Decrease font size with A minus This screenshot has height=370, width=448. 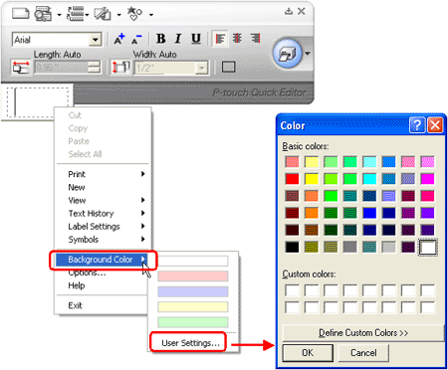(136, 39)
